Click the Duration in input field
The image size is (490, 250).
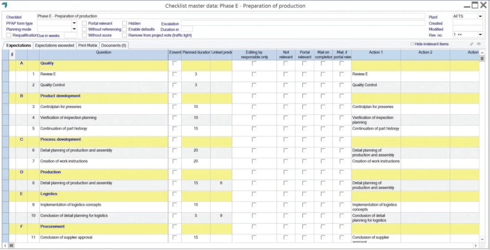[187, 29]
